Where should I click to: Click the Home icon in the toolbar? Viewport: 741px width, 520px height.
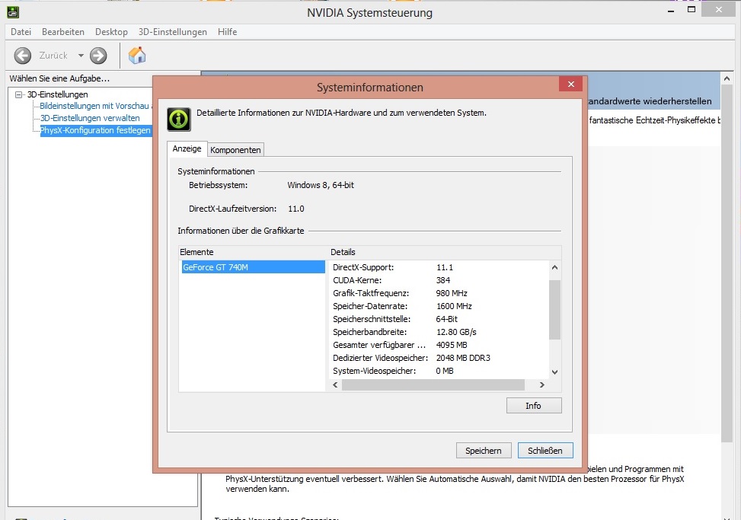click(137, 56)
